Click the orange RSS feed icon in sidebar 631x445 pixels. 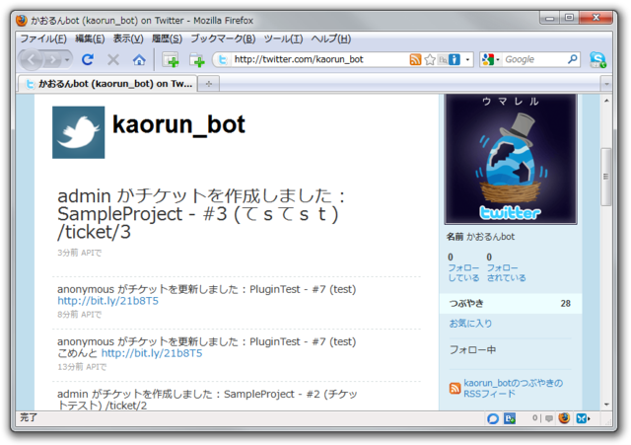455,388
